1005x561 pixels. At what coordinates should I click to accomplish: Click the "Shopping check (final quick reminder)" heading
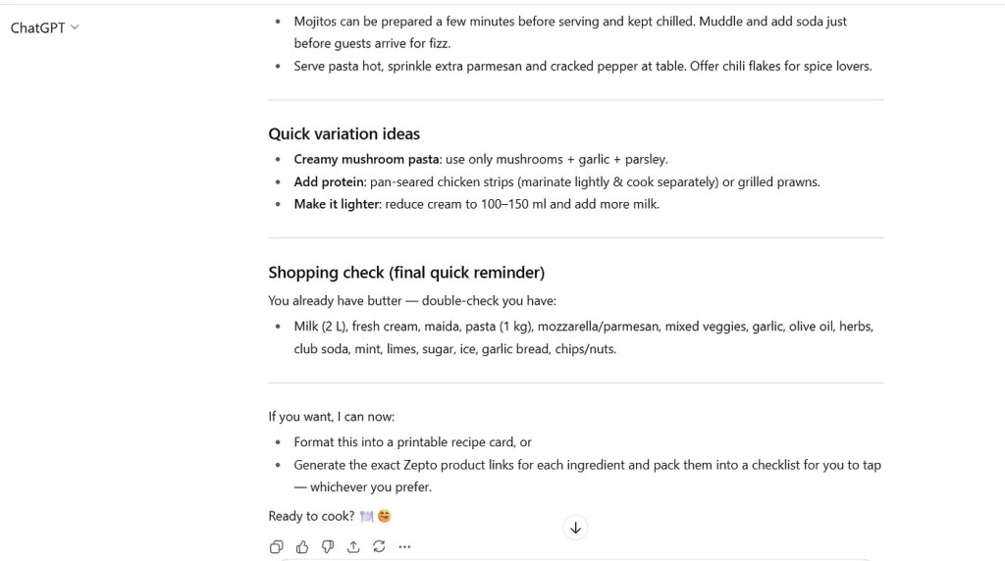[405, 273]
